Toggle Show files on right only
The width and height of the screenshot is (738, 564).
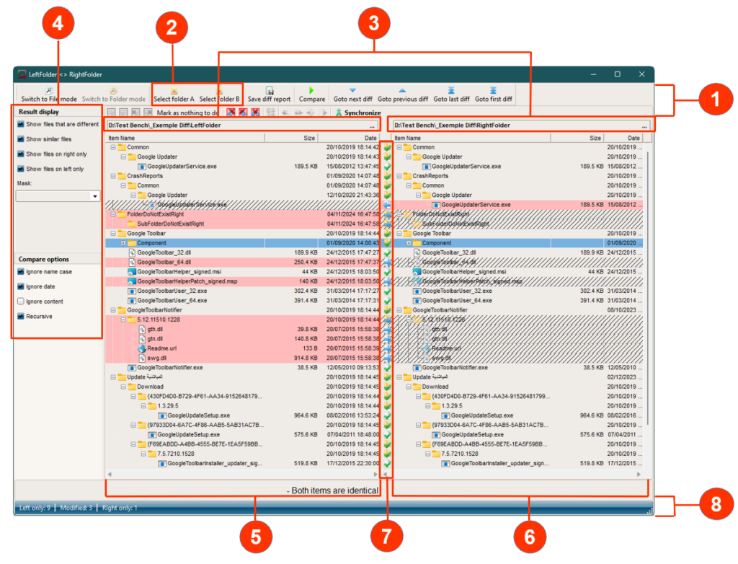coord(21,154)
